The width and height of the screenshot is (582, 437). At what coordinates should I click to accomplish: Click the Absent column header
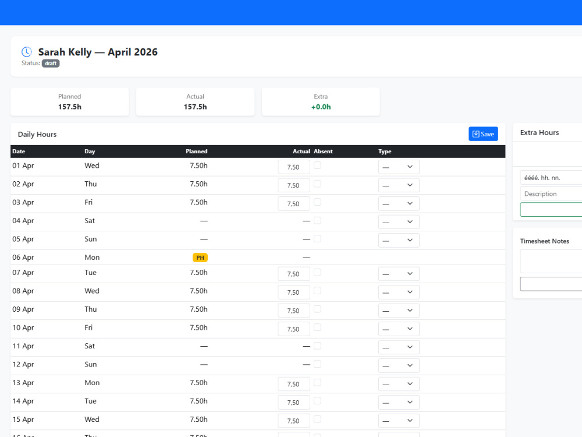pyautogui.click(x=323, y=151)
